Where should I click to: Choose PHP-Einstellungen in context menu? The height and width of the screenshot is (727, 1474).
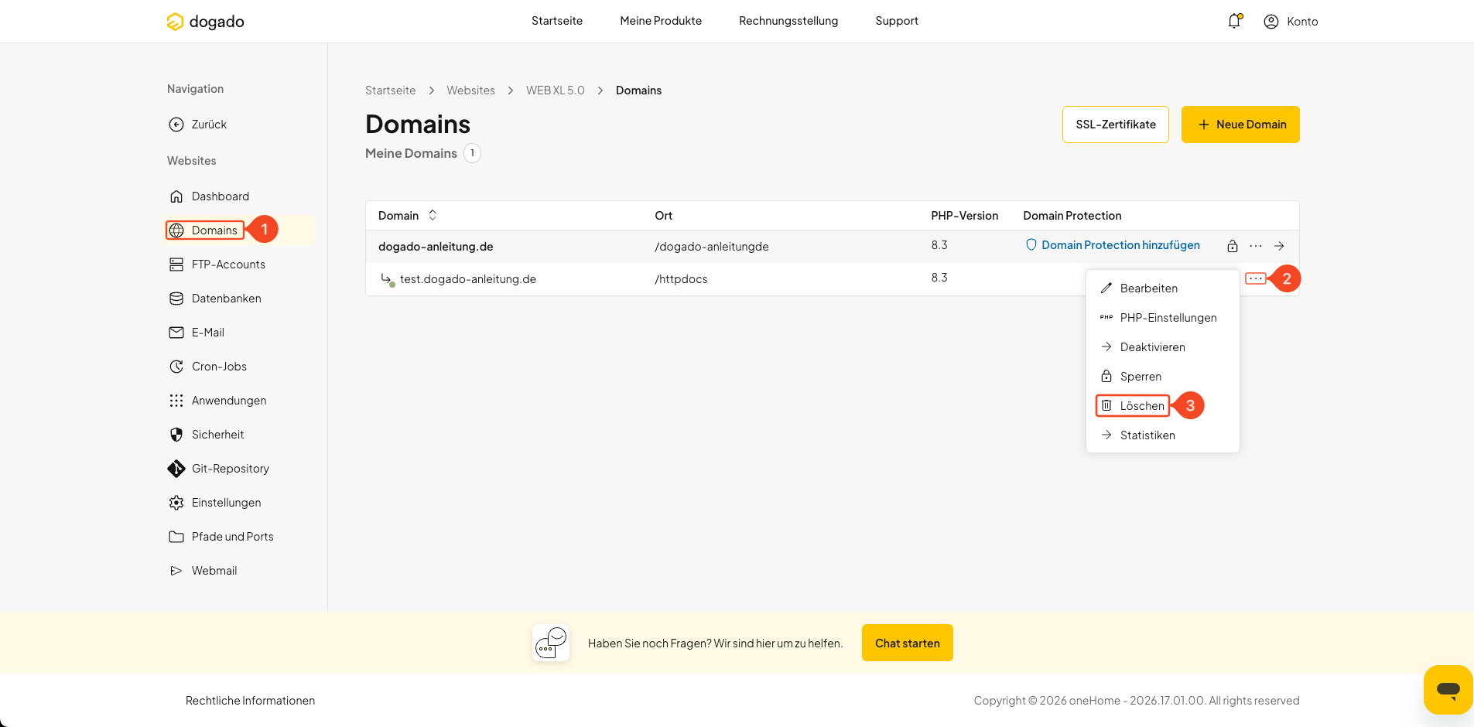tap(1158, 318)
